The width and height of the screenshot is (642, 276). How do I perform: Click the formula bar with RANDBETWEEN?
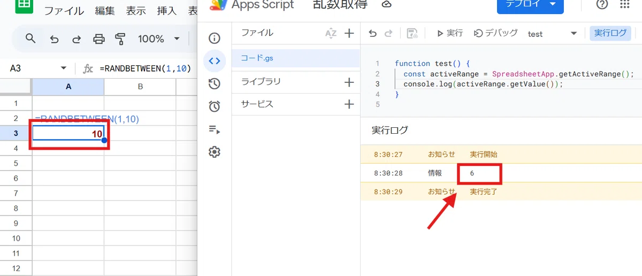tap(145, 68)
